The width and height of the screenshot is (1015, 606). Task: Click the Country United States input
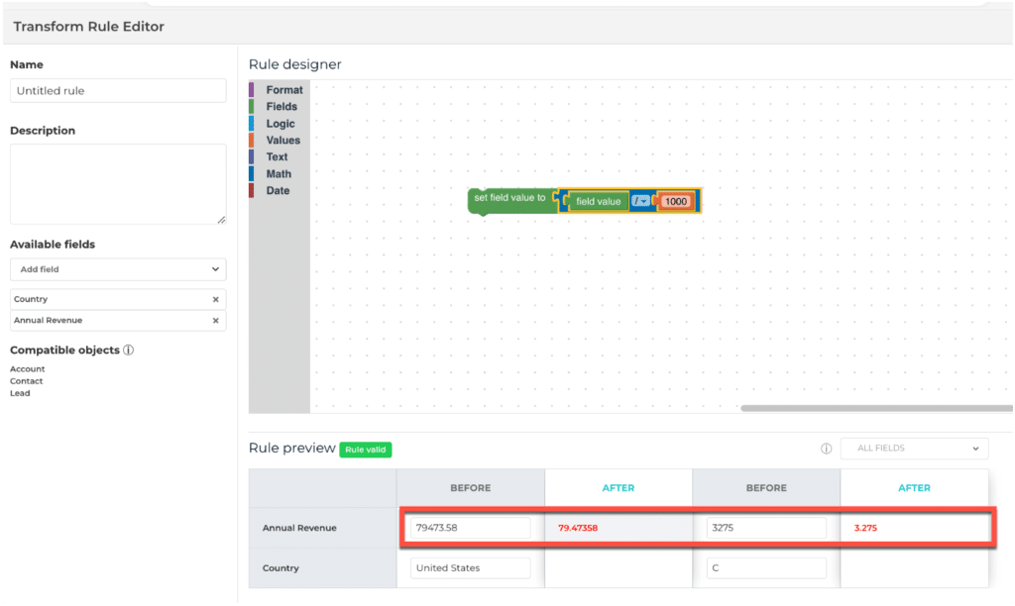tap(470, 568)
